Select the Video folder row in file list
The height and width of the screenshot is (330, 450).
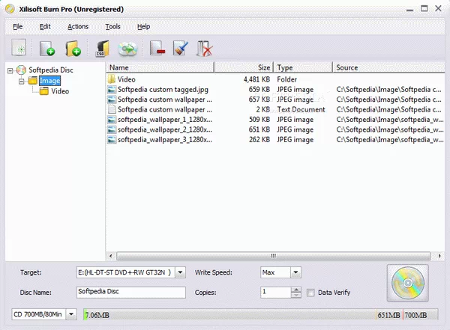[x=275, y=79]
